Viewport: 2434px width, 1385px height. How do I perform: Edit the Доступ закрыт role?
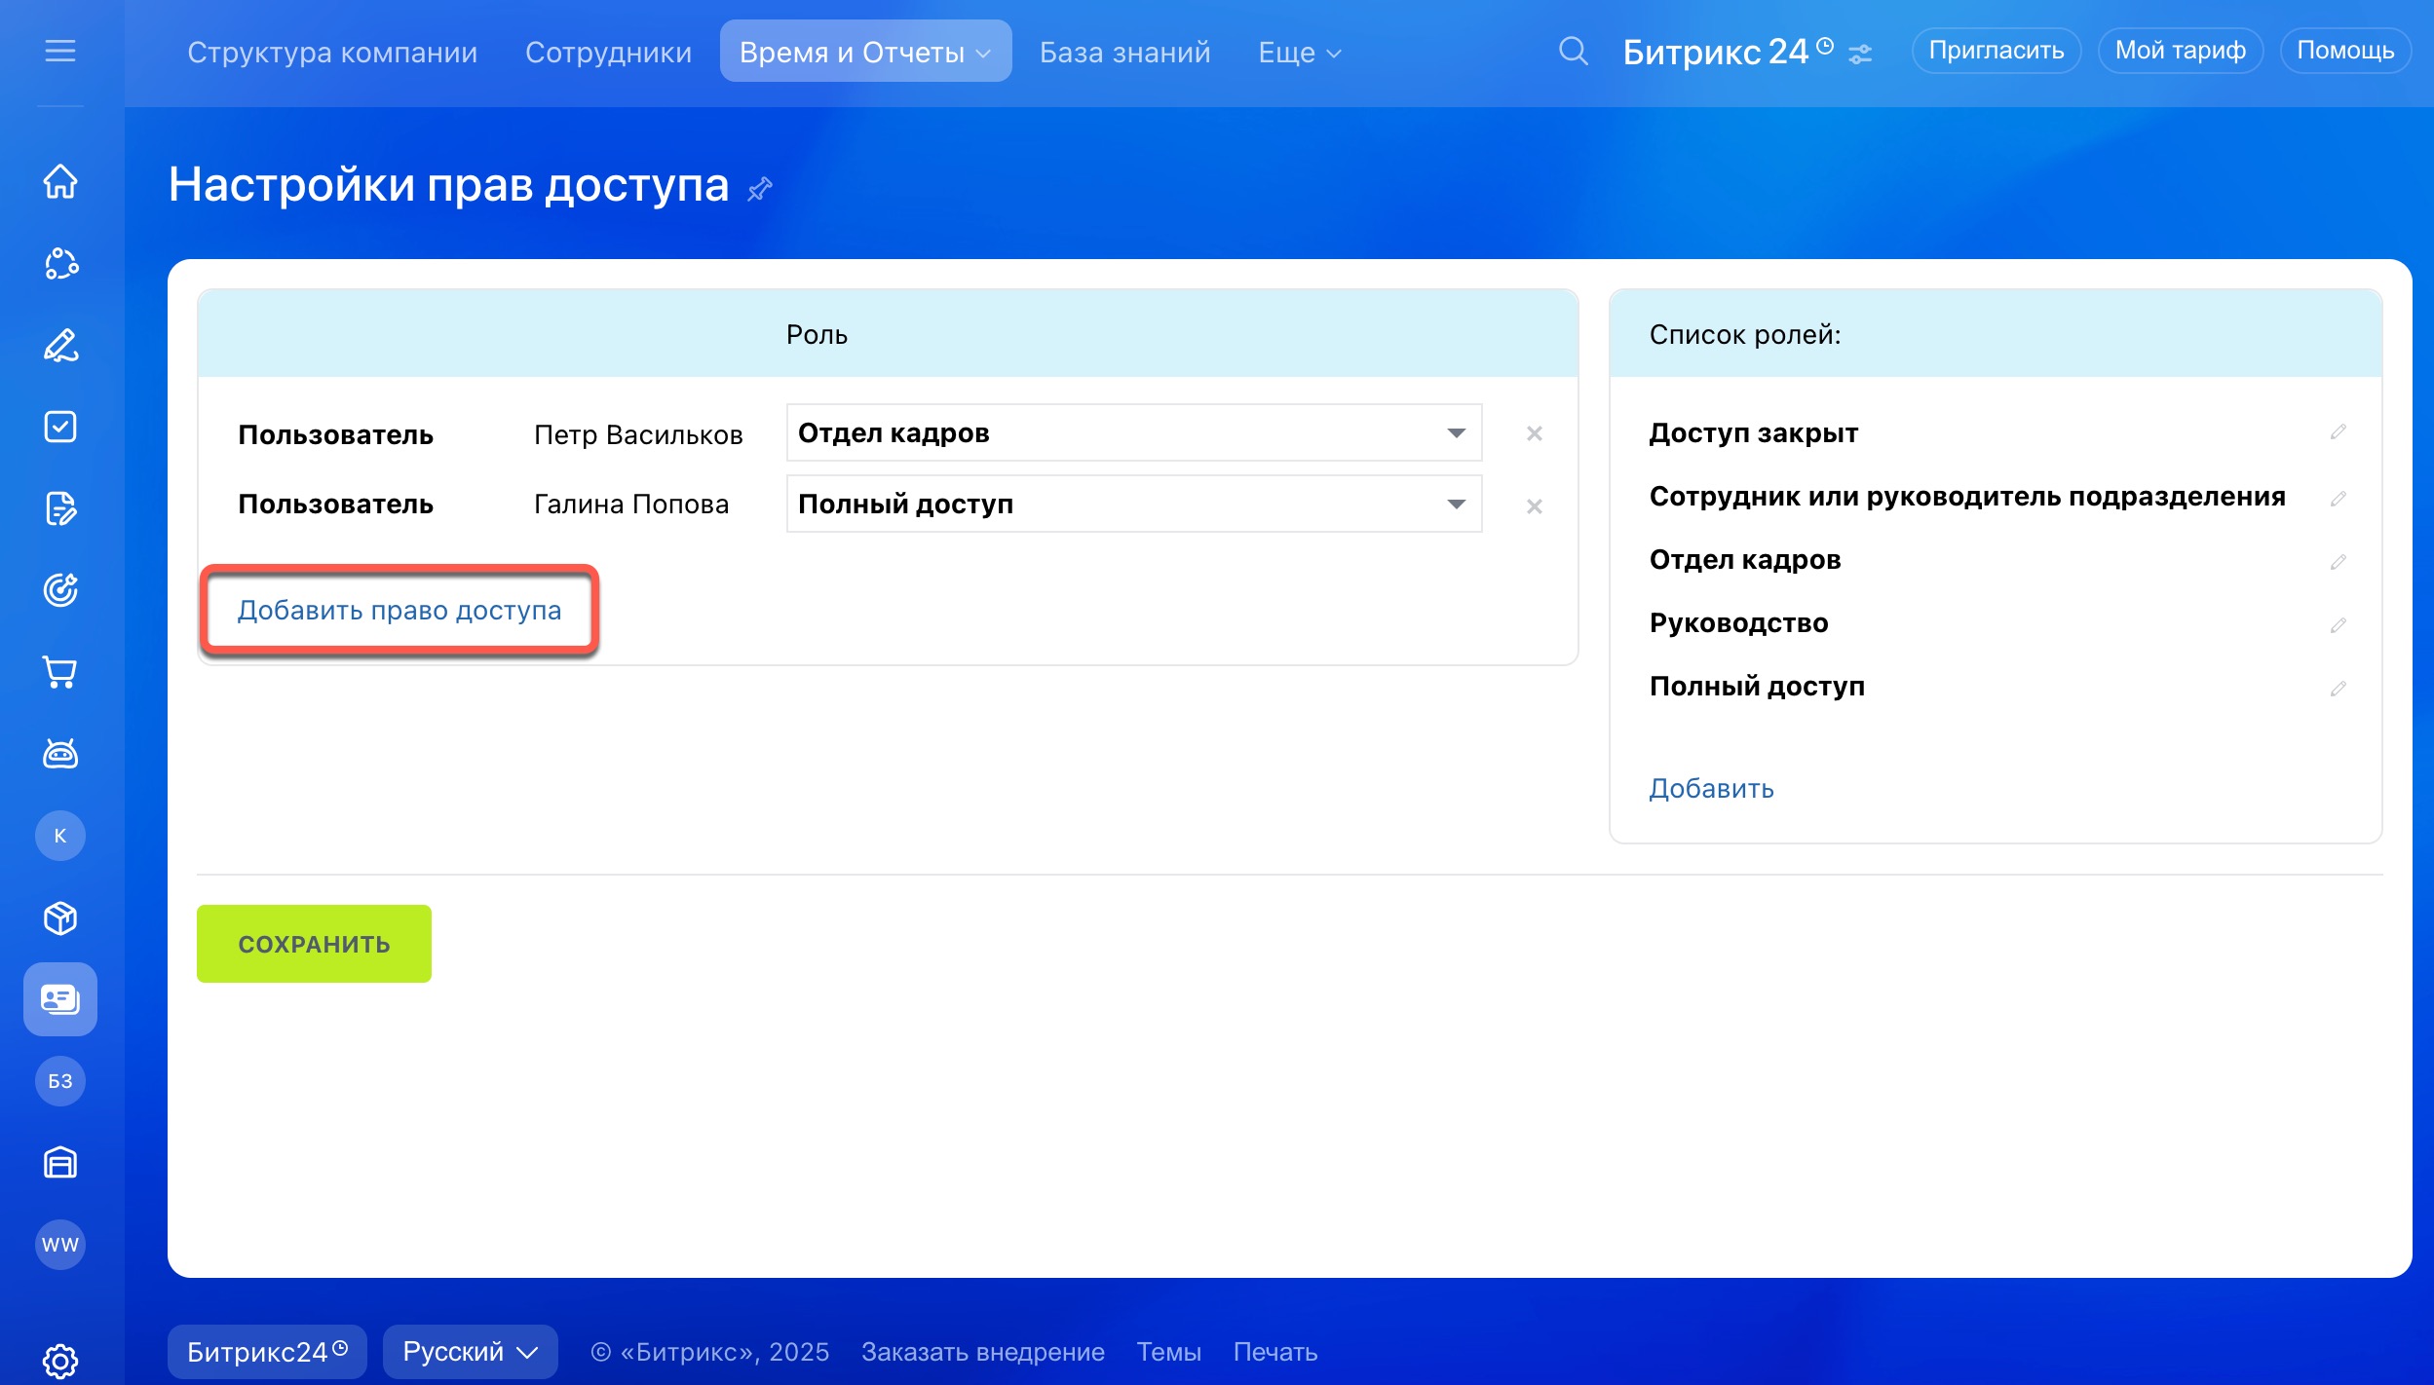[x=2339, y=431]
